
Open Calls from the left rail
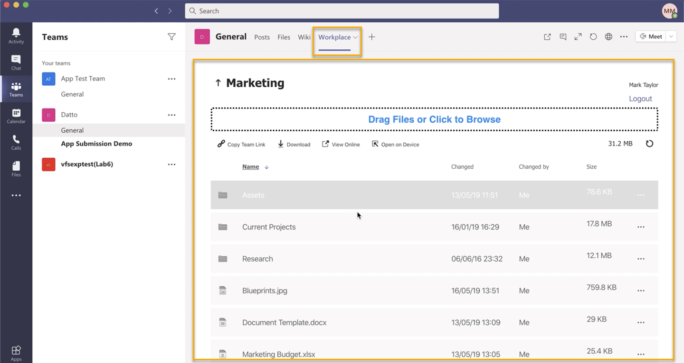pyautogui.click(x=16, y=142)
